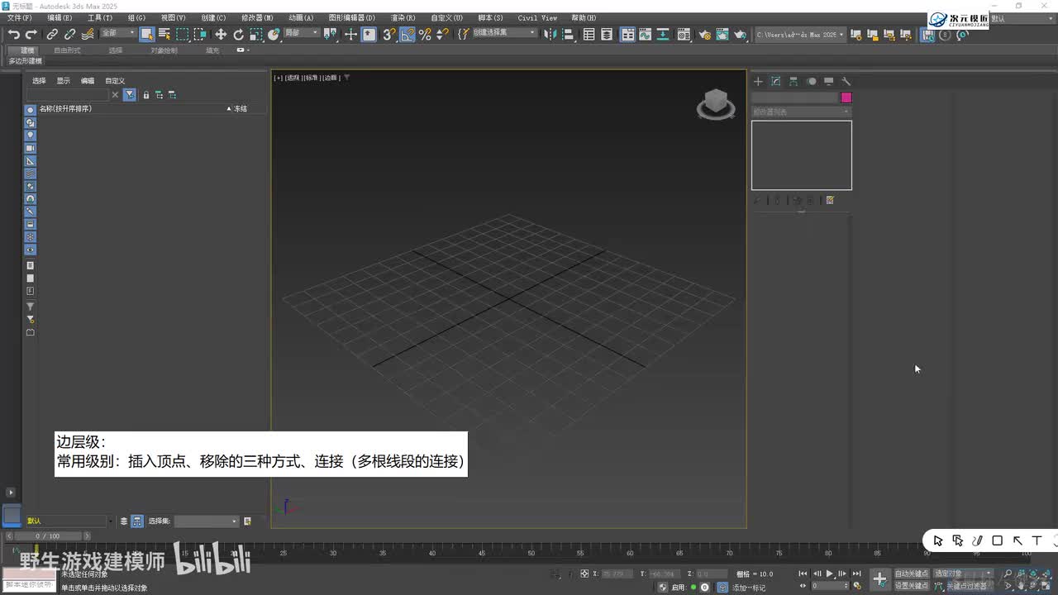Open the 局部 reference coordinate dropdown

pos(302,33)
